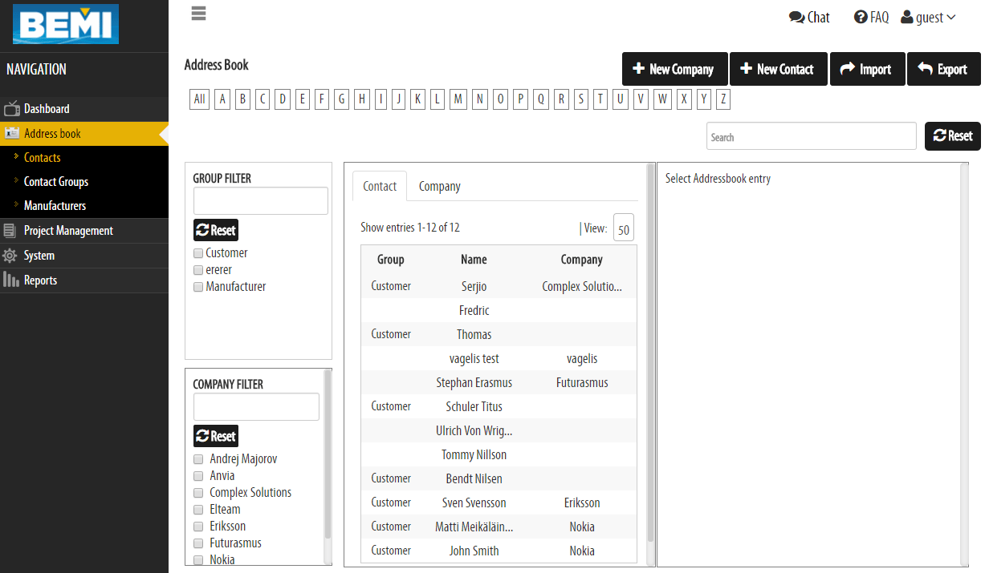Change the View entries count from 50
Screen dimensions: 985x573
tap(624, 228)
